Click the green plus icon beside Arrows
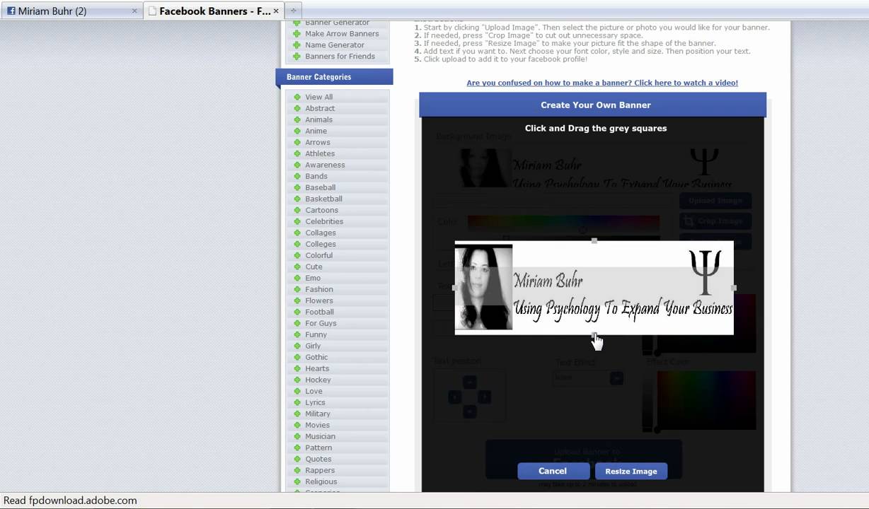 [297, 142]
